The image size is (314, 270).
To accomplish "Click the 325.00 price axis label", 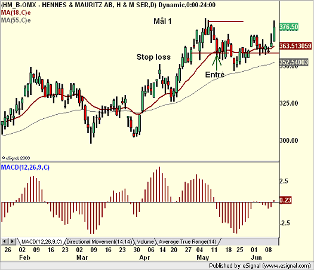I will point(289,103).
